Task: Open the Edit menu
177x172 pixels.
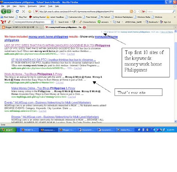Action: click(x=8, y=6)
